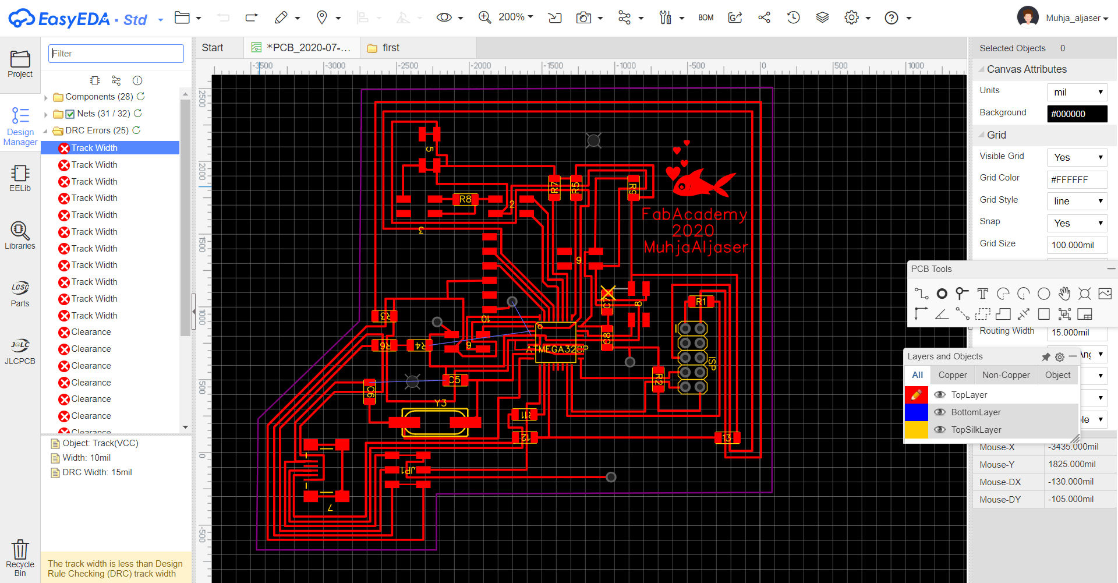Expand the Components (28) tree node
This screenshot has height=583, width=1118.
point(46,97)
